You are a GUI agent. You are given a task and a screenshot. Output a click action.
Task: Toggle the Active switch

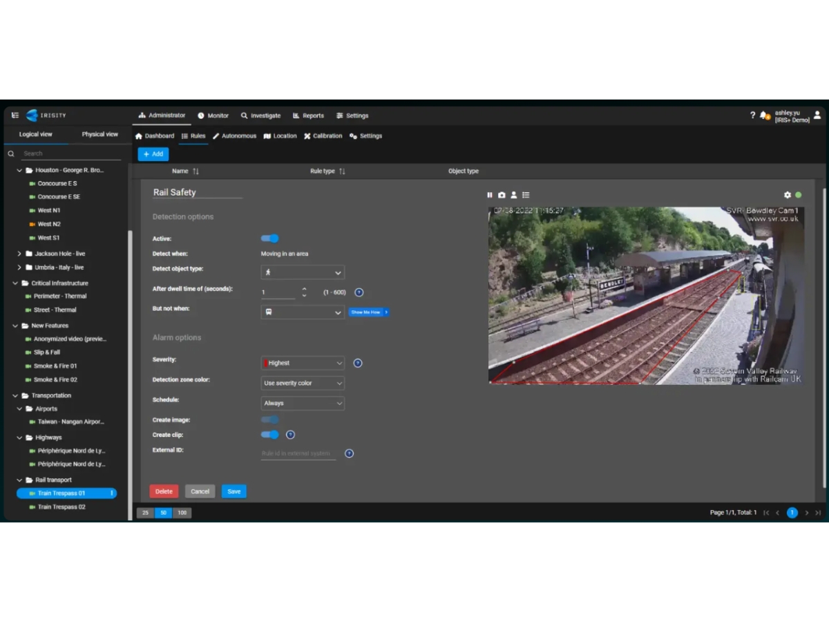(269, 238)
